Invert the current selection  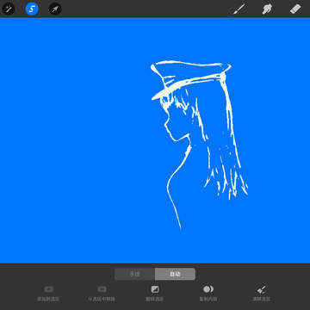(x=155, y=294)
